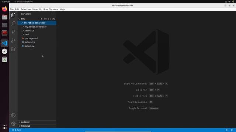Show Applications grid in dock

point(4,127)
